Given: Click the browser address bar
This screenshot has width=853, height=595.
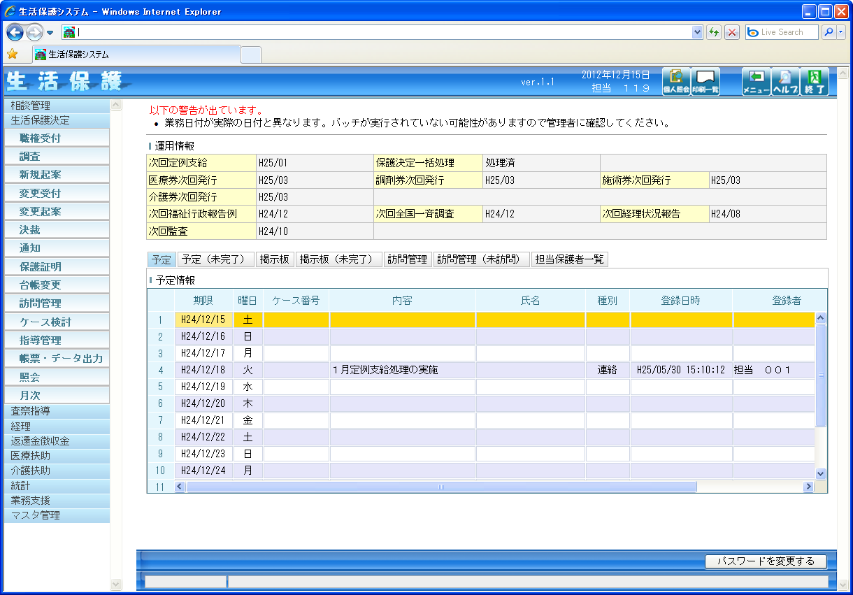Looking at the screenshot, I should pyautogui.click(x=383, y=32).
